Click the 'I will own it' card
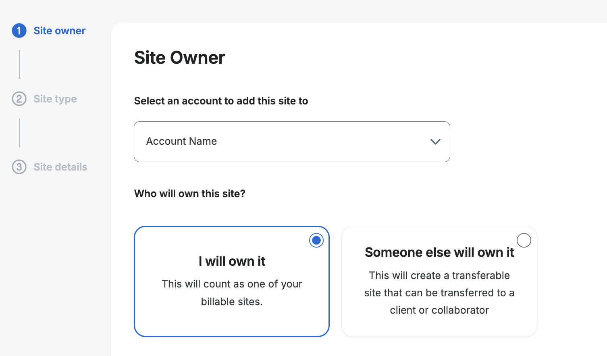This screenshot has height=356, width=607. pos(232,281)
